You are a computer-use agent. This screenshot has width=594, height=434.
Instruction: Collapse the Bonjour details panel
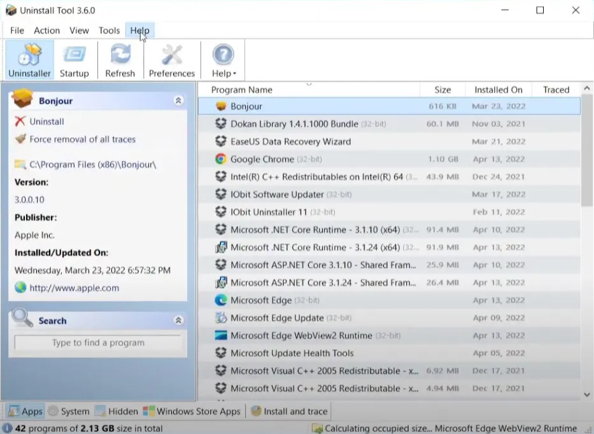coord(178,101)
